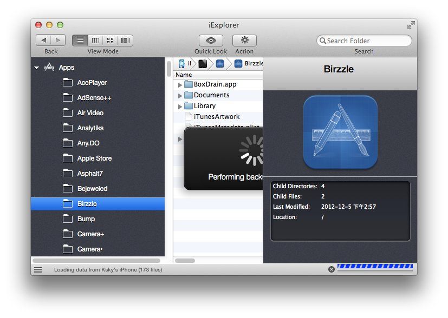Click the blue loading progress bar
This screenshot has width=448, height=318.
(375, 267)
